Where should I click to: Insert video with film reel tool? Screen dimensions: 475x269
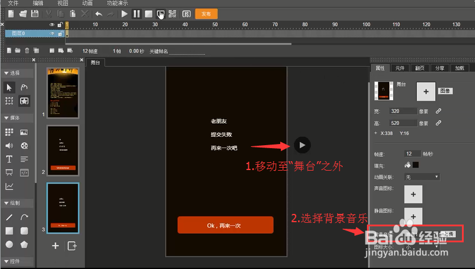tap(24, 146)
